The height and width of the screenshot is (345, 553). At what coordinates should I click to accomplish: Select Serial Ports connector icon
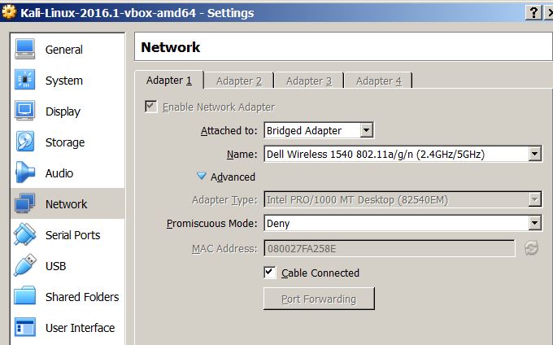[25, 235]
